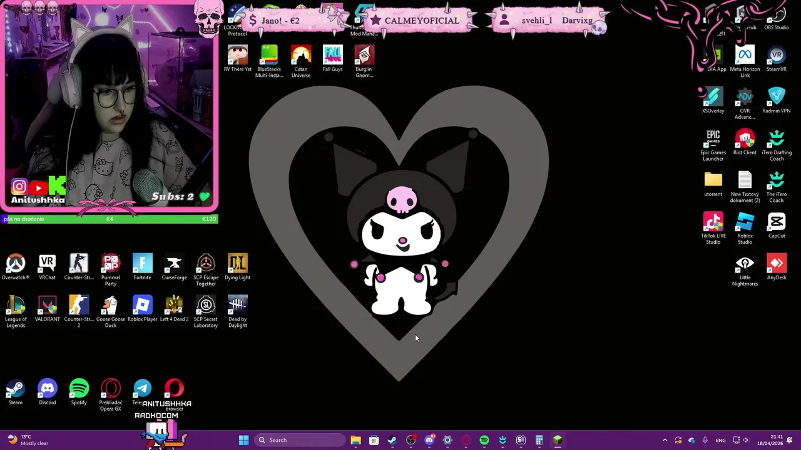Select the VALORANT desktop icon
Screen dimensions: 801x450
[47, 309]
